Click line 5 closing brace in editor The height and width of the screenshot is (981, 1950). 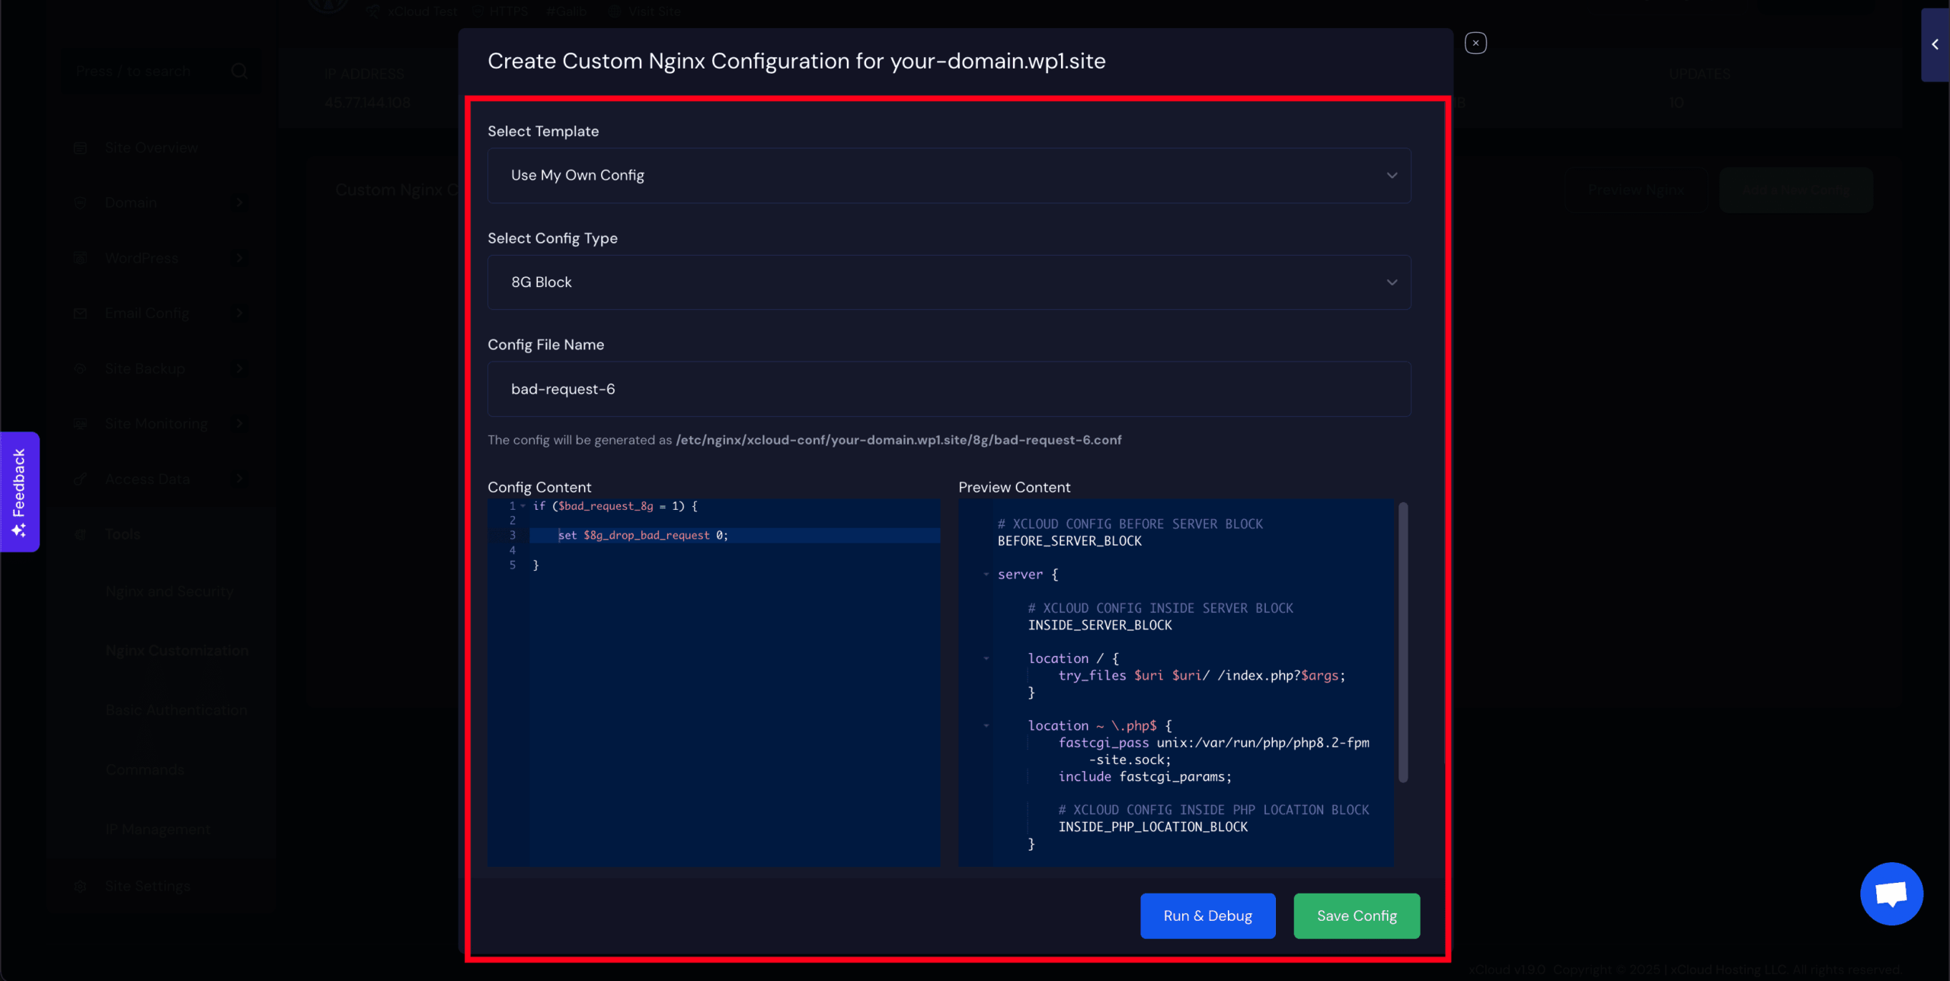(535, 565)
